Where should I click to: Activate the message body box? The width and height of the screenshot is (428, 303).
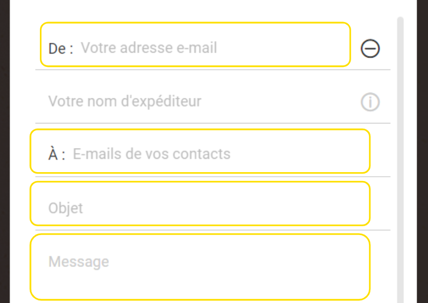pos(200,267)
